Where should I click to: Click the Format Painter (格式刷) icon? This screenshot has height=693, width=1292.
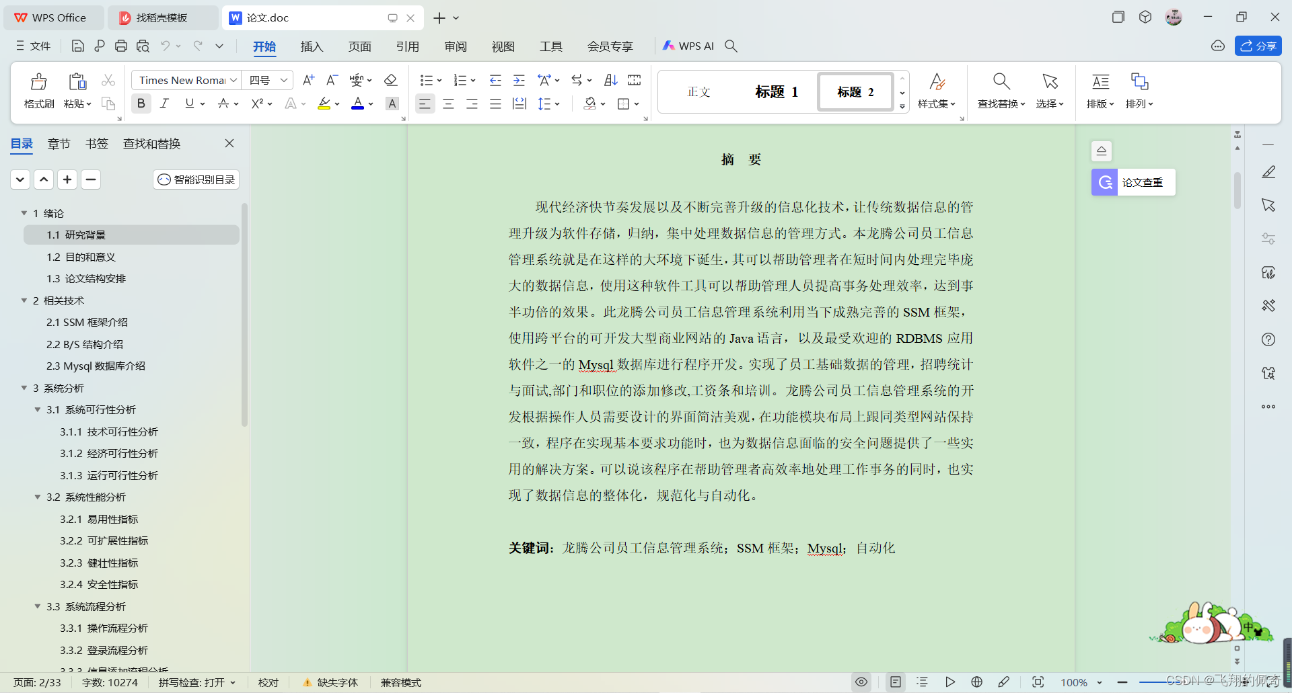point(39,82)
